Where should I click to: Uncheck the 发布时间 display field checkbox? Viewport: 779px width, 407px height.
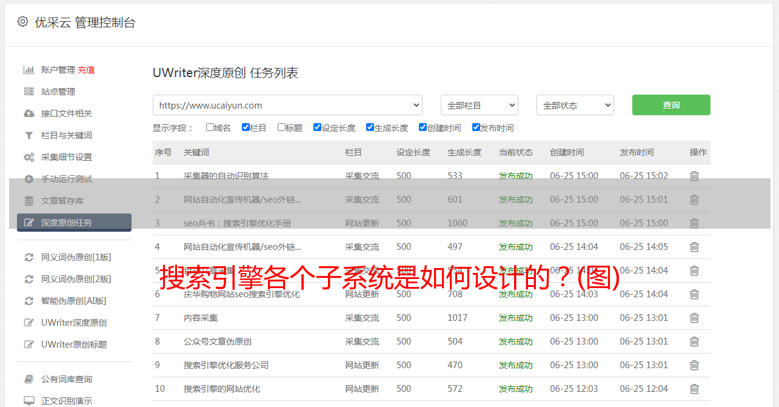click(476, 127)
